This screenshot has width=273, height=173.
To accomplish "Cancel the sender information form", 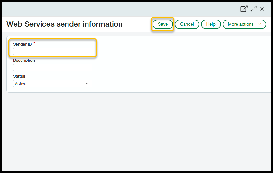I will click(x=187, y=24).
